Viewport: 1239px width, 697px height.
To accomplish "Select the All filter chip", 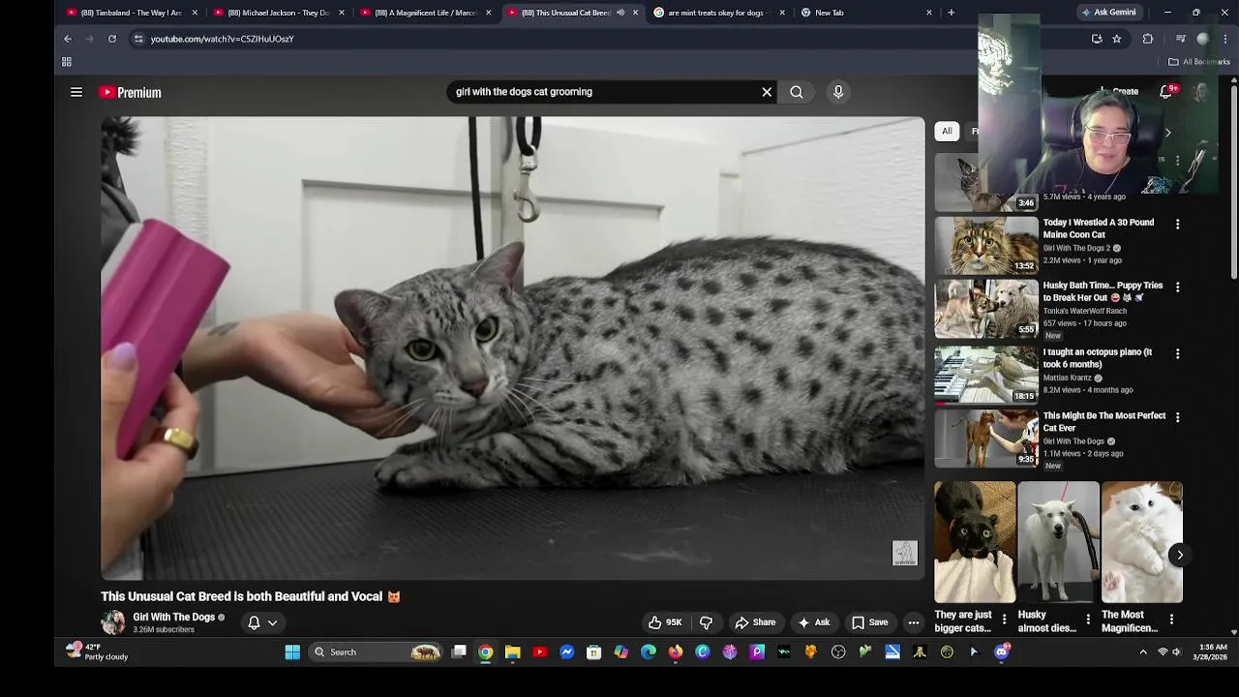I will 947,132.
